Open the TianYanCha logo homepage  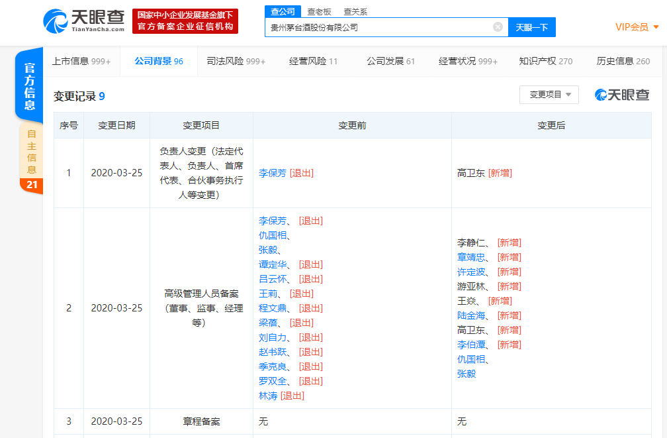pyautogui.click(x=84, y=21)
